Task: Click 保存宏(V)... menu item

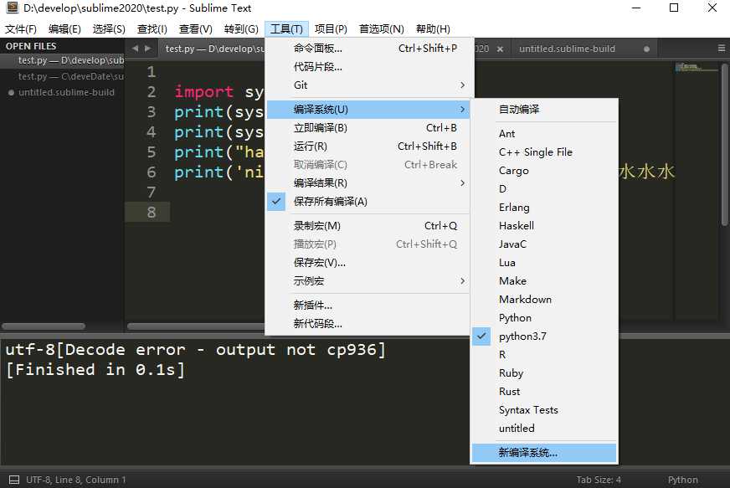Action: click(367, 263)
